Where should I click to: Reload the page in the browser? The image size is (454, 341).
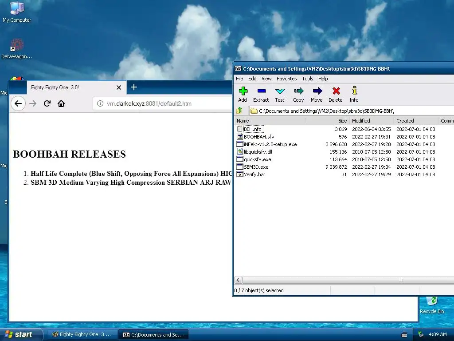point(47,103)
